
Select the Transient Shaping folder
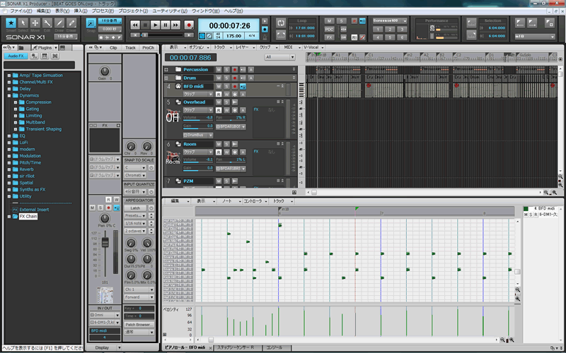click(43, 129)
